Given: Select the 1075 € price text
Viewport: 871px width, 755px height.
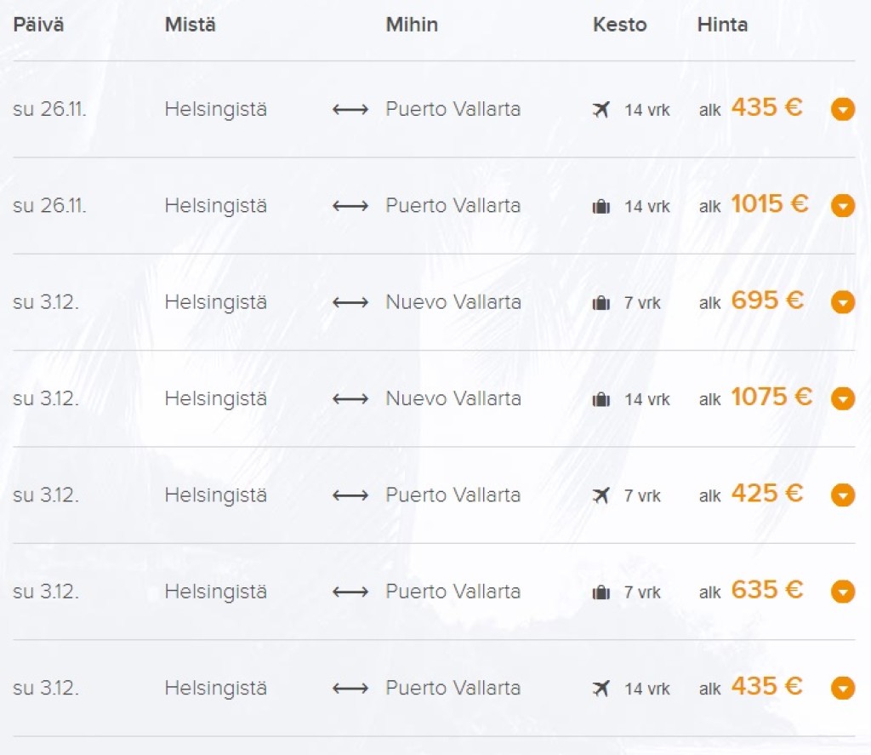Looking at the screenshot, I should pos(771,397).
